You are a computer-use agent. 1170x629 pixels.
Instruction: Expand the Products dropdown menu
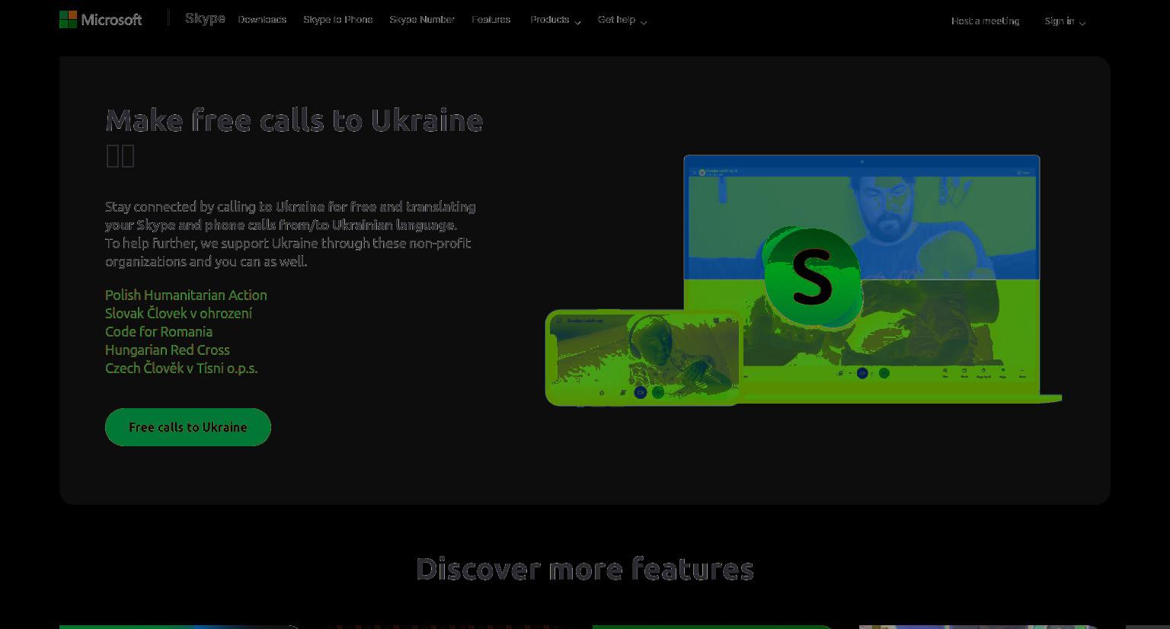(x=555, y=20)
